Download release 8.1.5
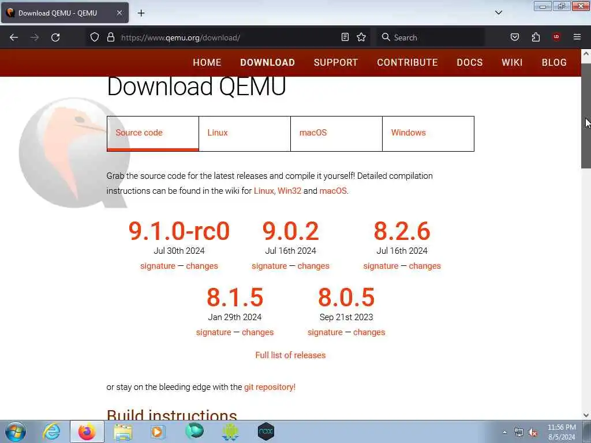 (235, 297)
